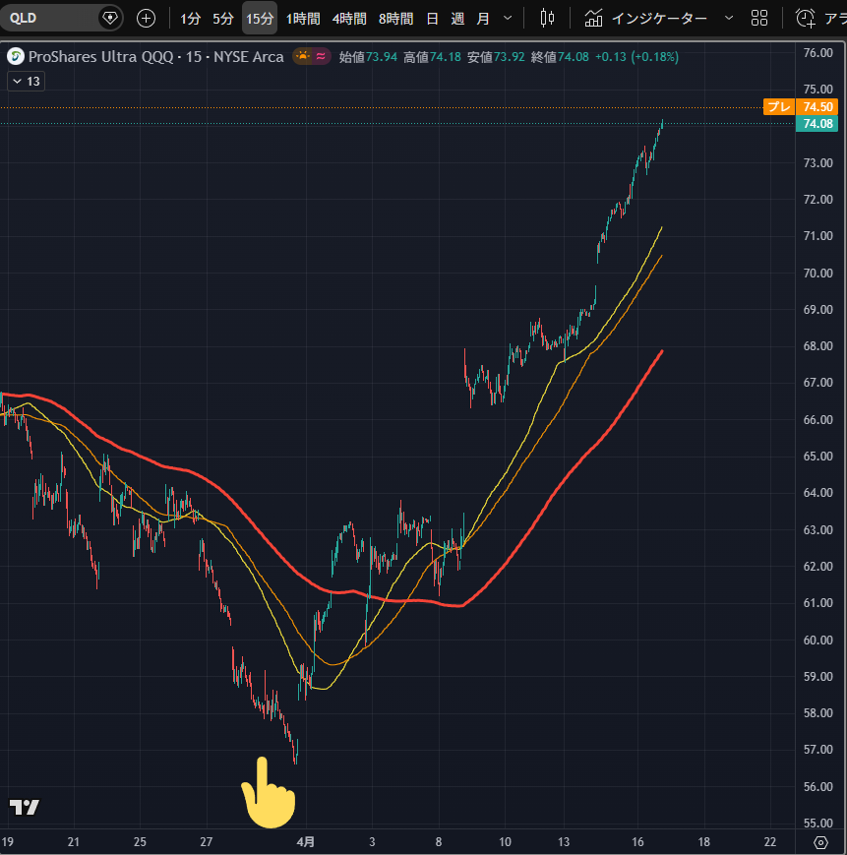Image resolution: width=847 pixels, height=855 pixels.
Task: Click the 始値73.94 open value
Action: pyautogui.click(x=368, y=57)
